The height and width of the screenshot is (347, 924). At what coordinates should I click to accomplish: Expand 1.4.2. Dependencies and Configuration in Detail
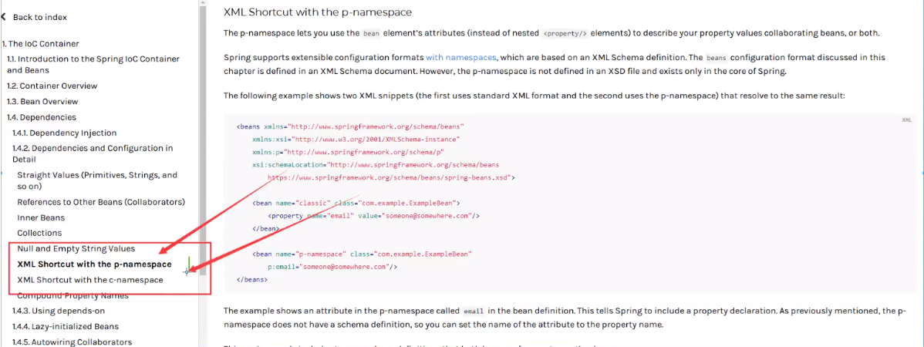pos(92,153)
